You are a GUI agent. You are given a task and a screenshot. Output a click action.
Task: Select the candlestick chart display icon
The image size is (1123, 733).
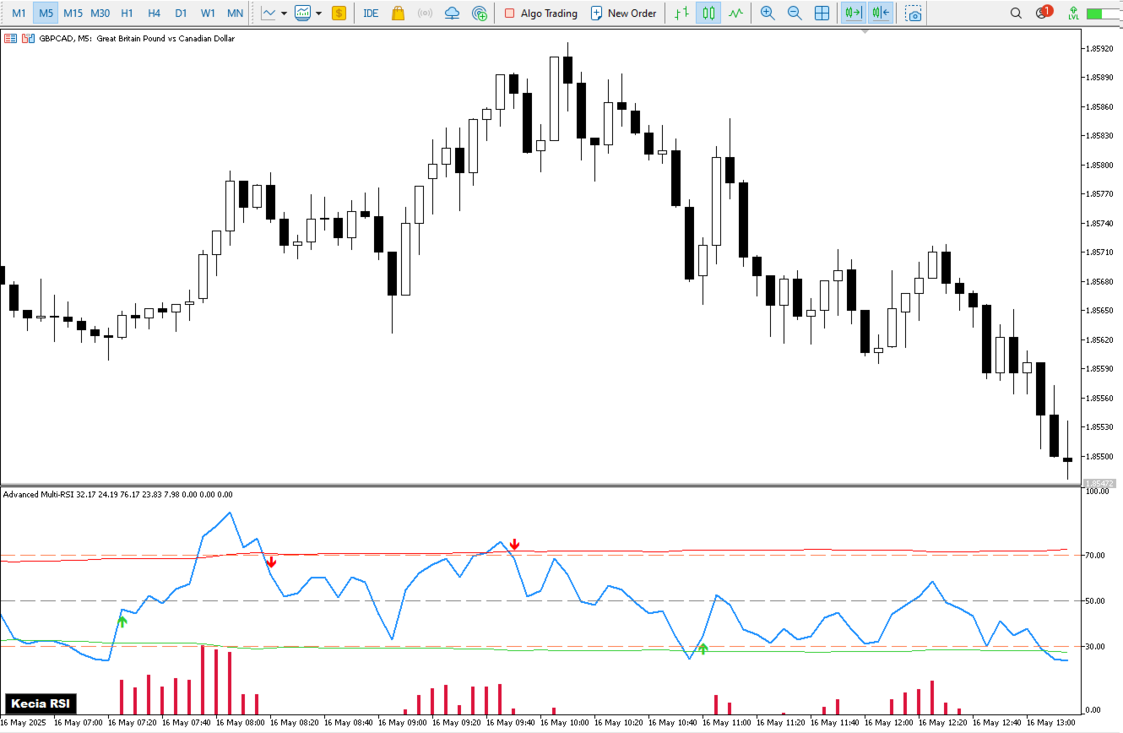[x=708, y=13]
